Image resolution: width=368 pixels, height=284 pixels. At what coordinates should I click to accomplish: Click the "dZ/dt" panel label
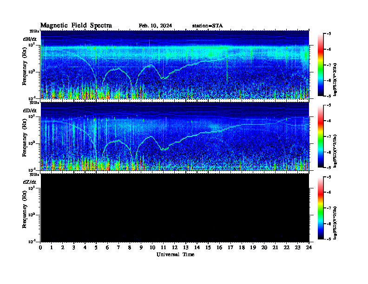(30, 182)
